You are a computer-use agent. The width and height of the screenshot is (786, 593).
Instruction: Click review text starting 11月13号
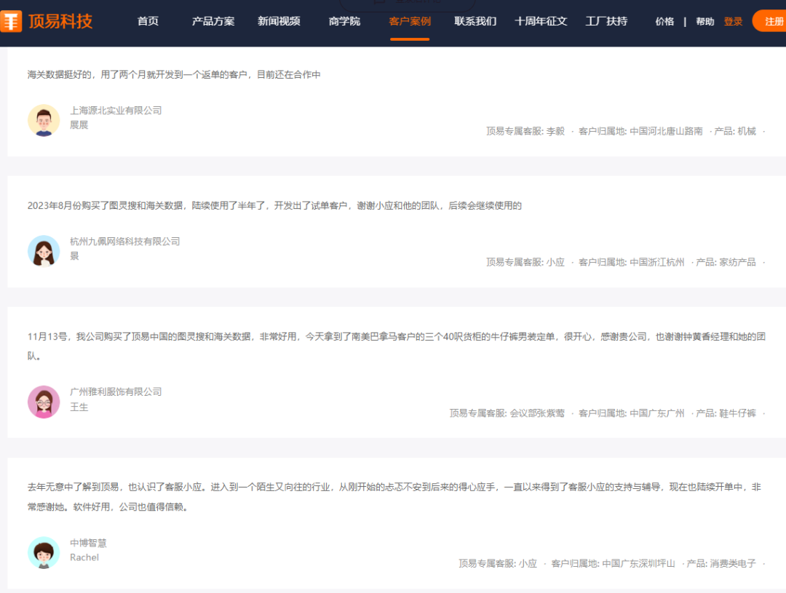tap(397, 346)
